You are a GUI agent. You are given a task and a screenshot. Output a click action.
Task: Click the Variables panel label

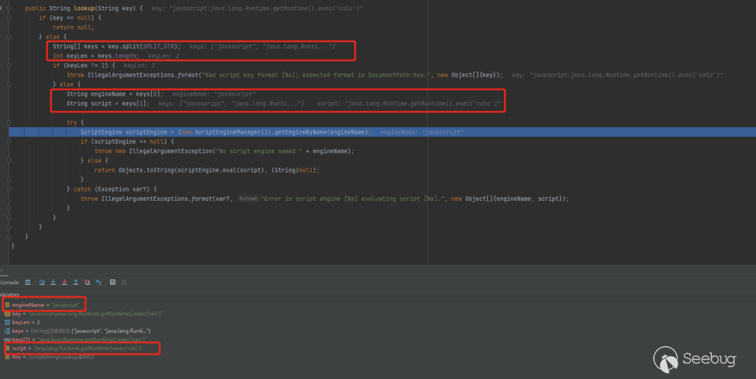click(10, 294)
